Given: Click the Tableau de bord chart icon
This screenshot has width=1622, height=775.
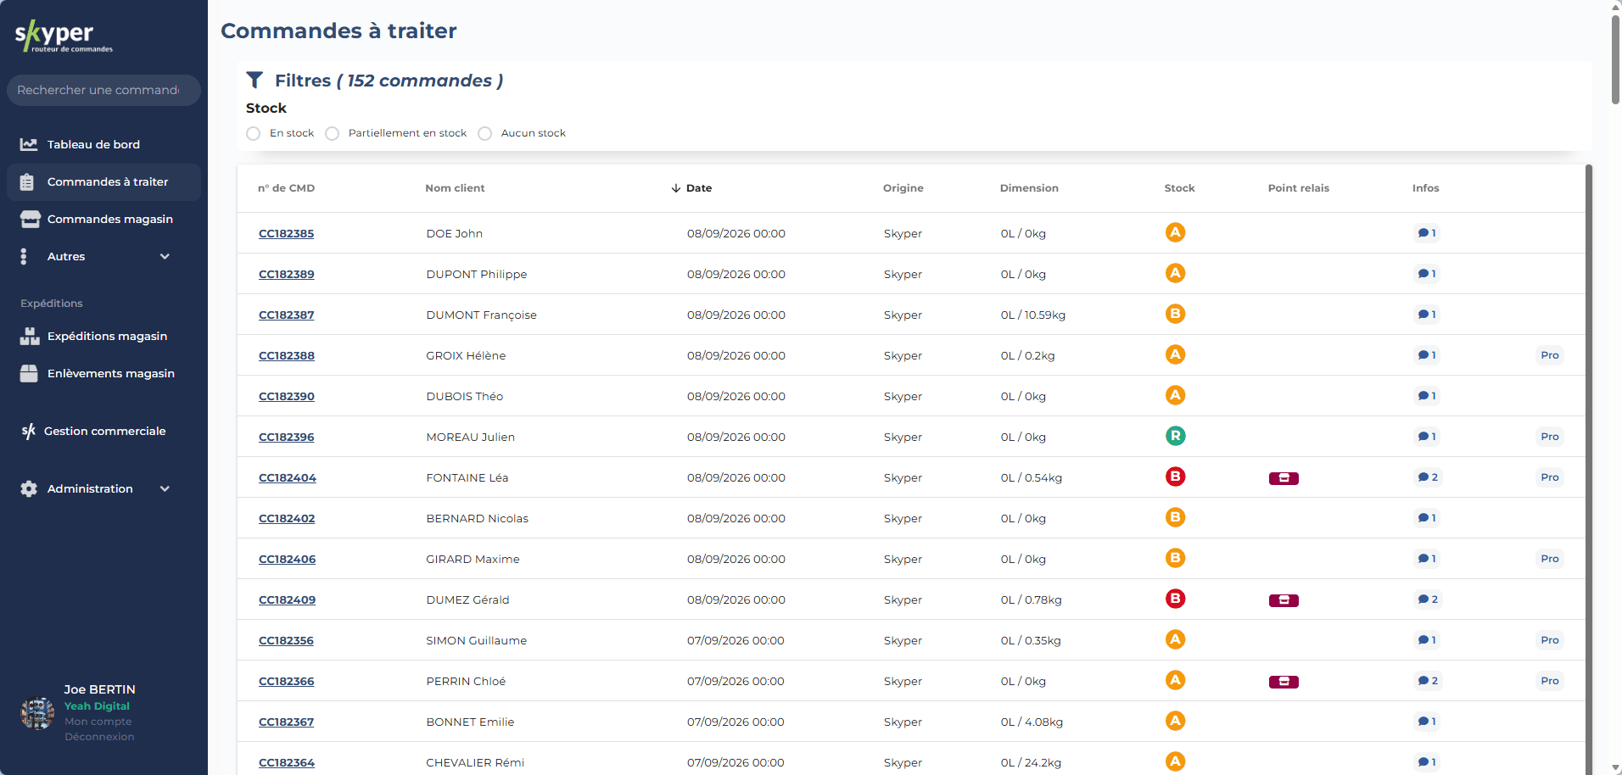Looking at the screenshot, I should [x=29, y=144].
